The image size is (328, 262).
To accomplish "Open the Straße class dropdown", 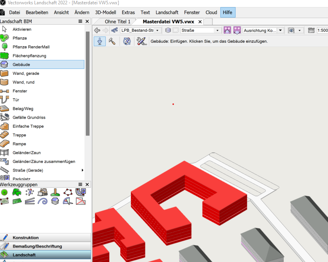I will pos(200,30).
